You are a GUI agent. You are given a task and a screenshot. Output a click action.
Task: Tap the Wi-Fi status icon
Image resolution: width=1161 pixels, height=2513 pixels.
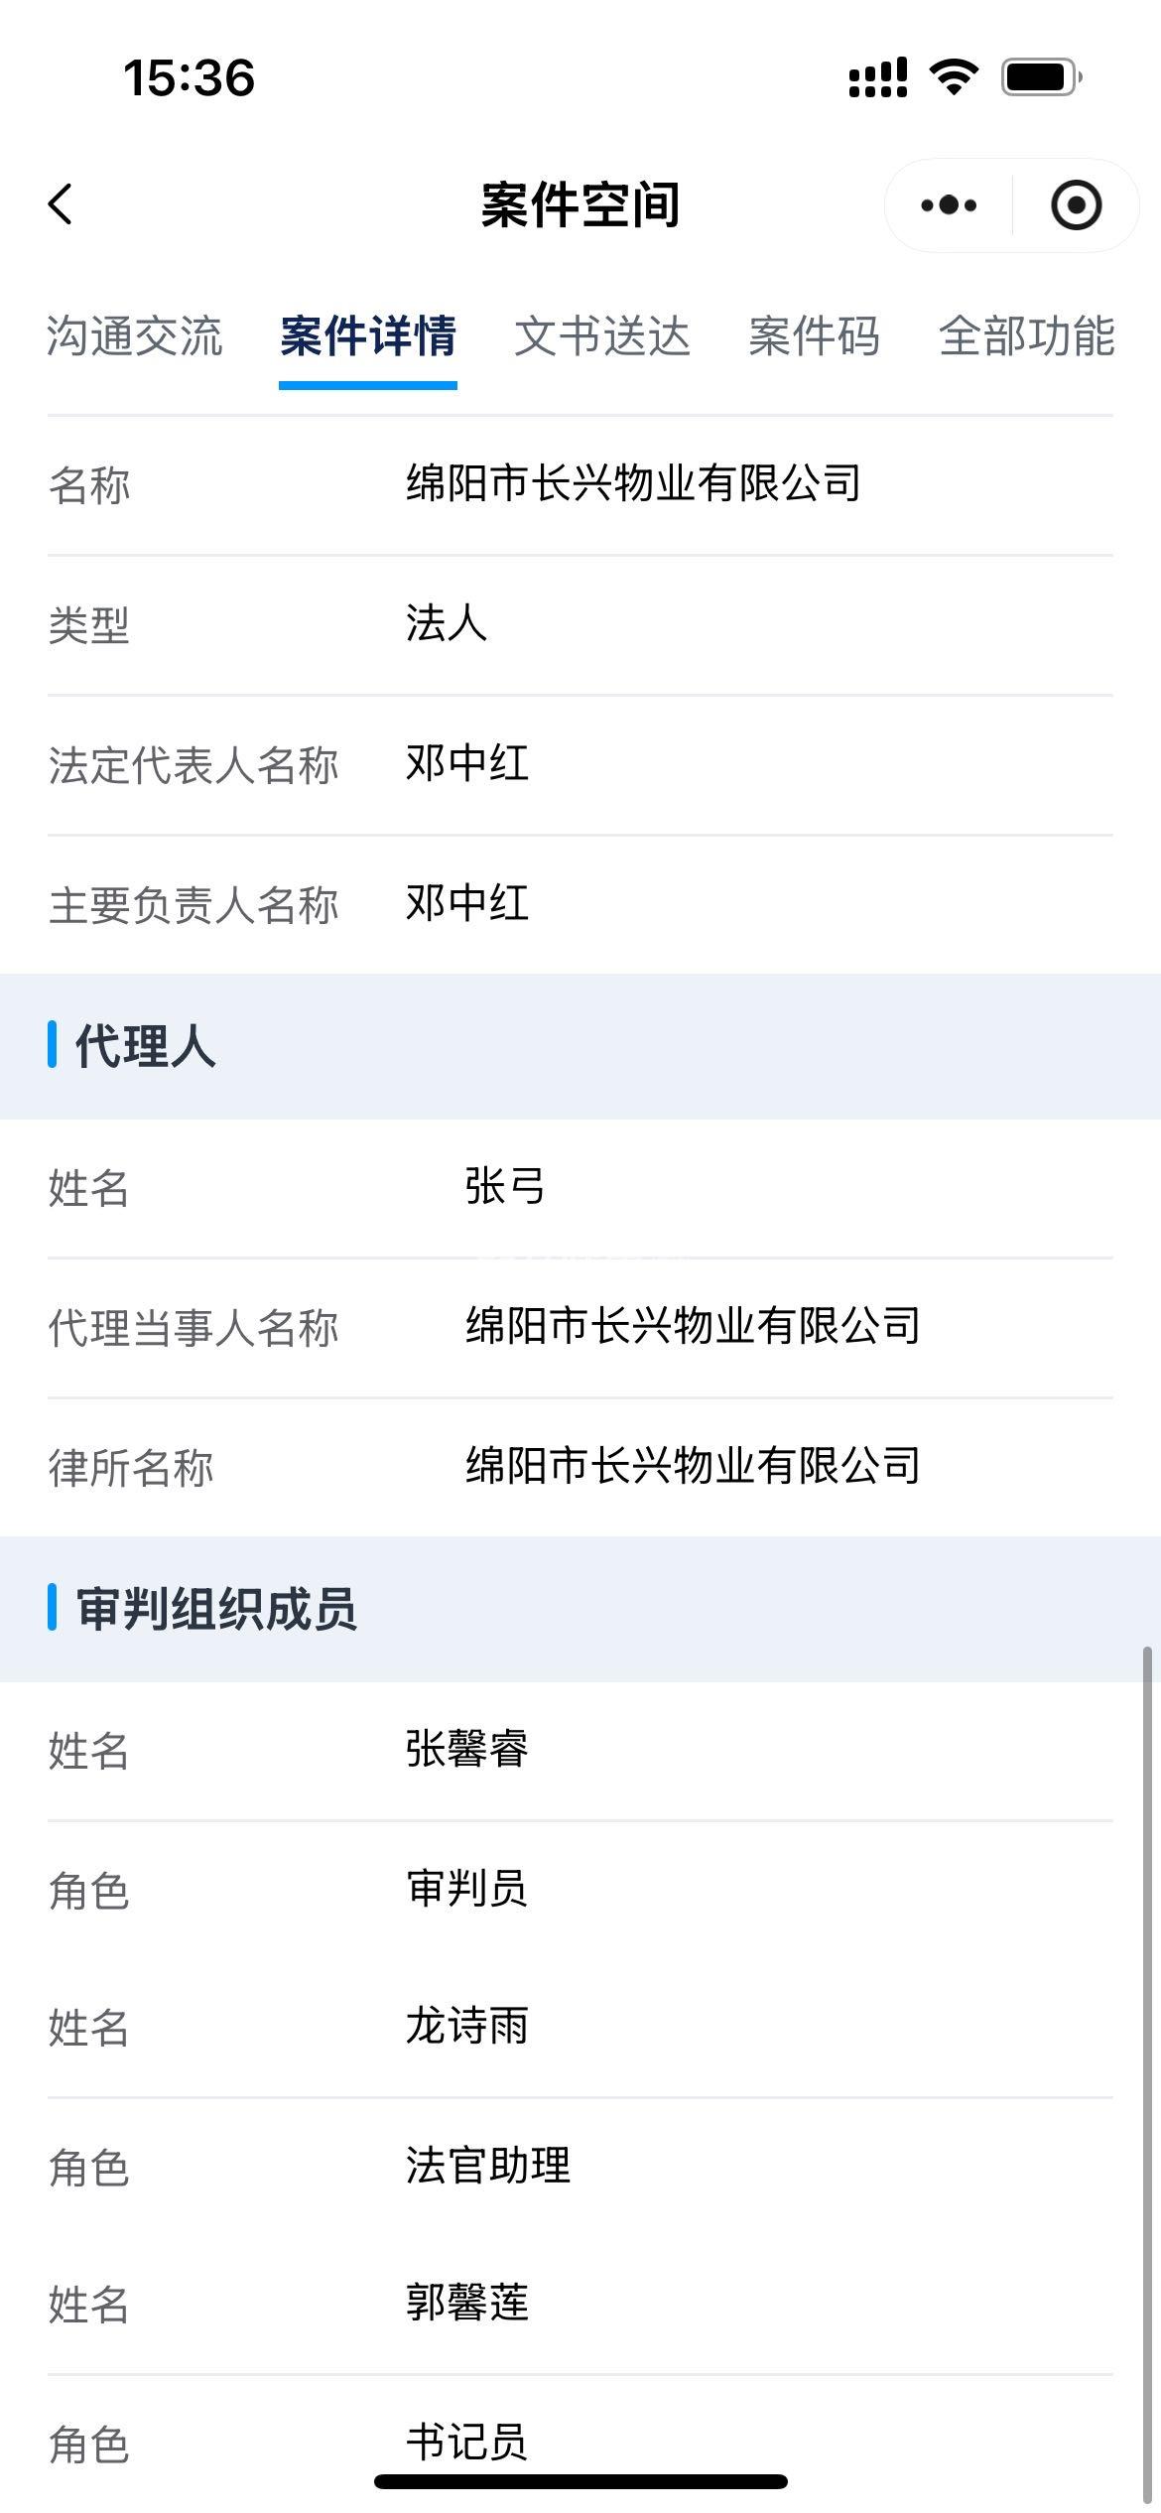(x=954, y=76)
